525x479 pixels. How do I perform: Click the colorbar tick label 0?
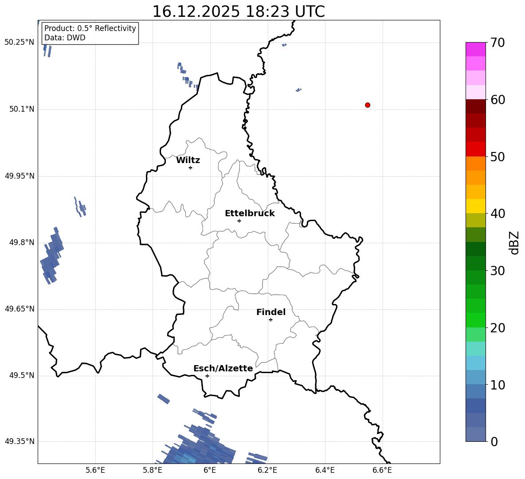click(x=494, y=441)
